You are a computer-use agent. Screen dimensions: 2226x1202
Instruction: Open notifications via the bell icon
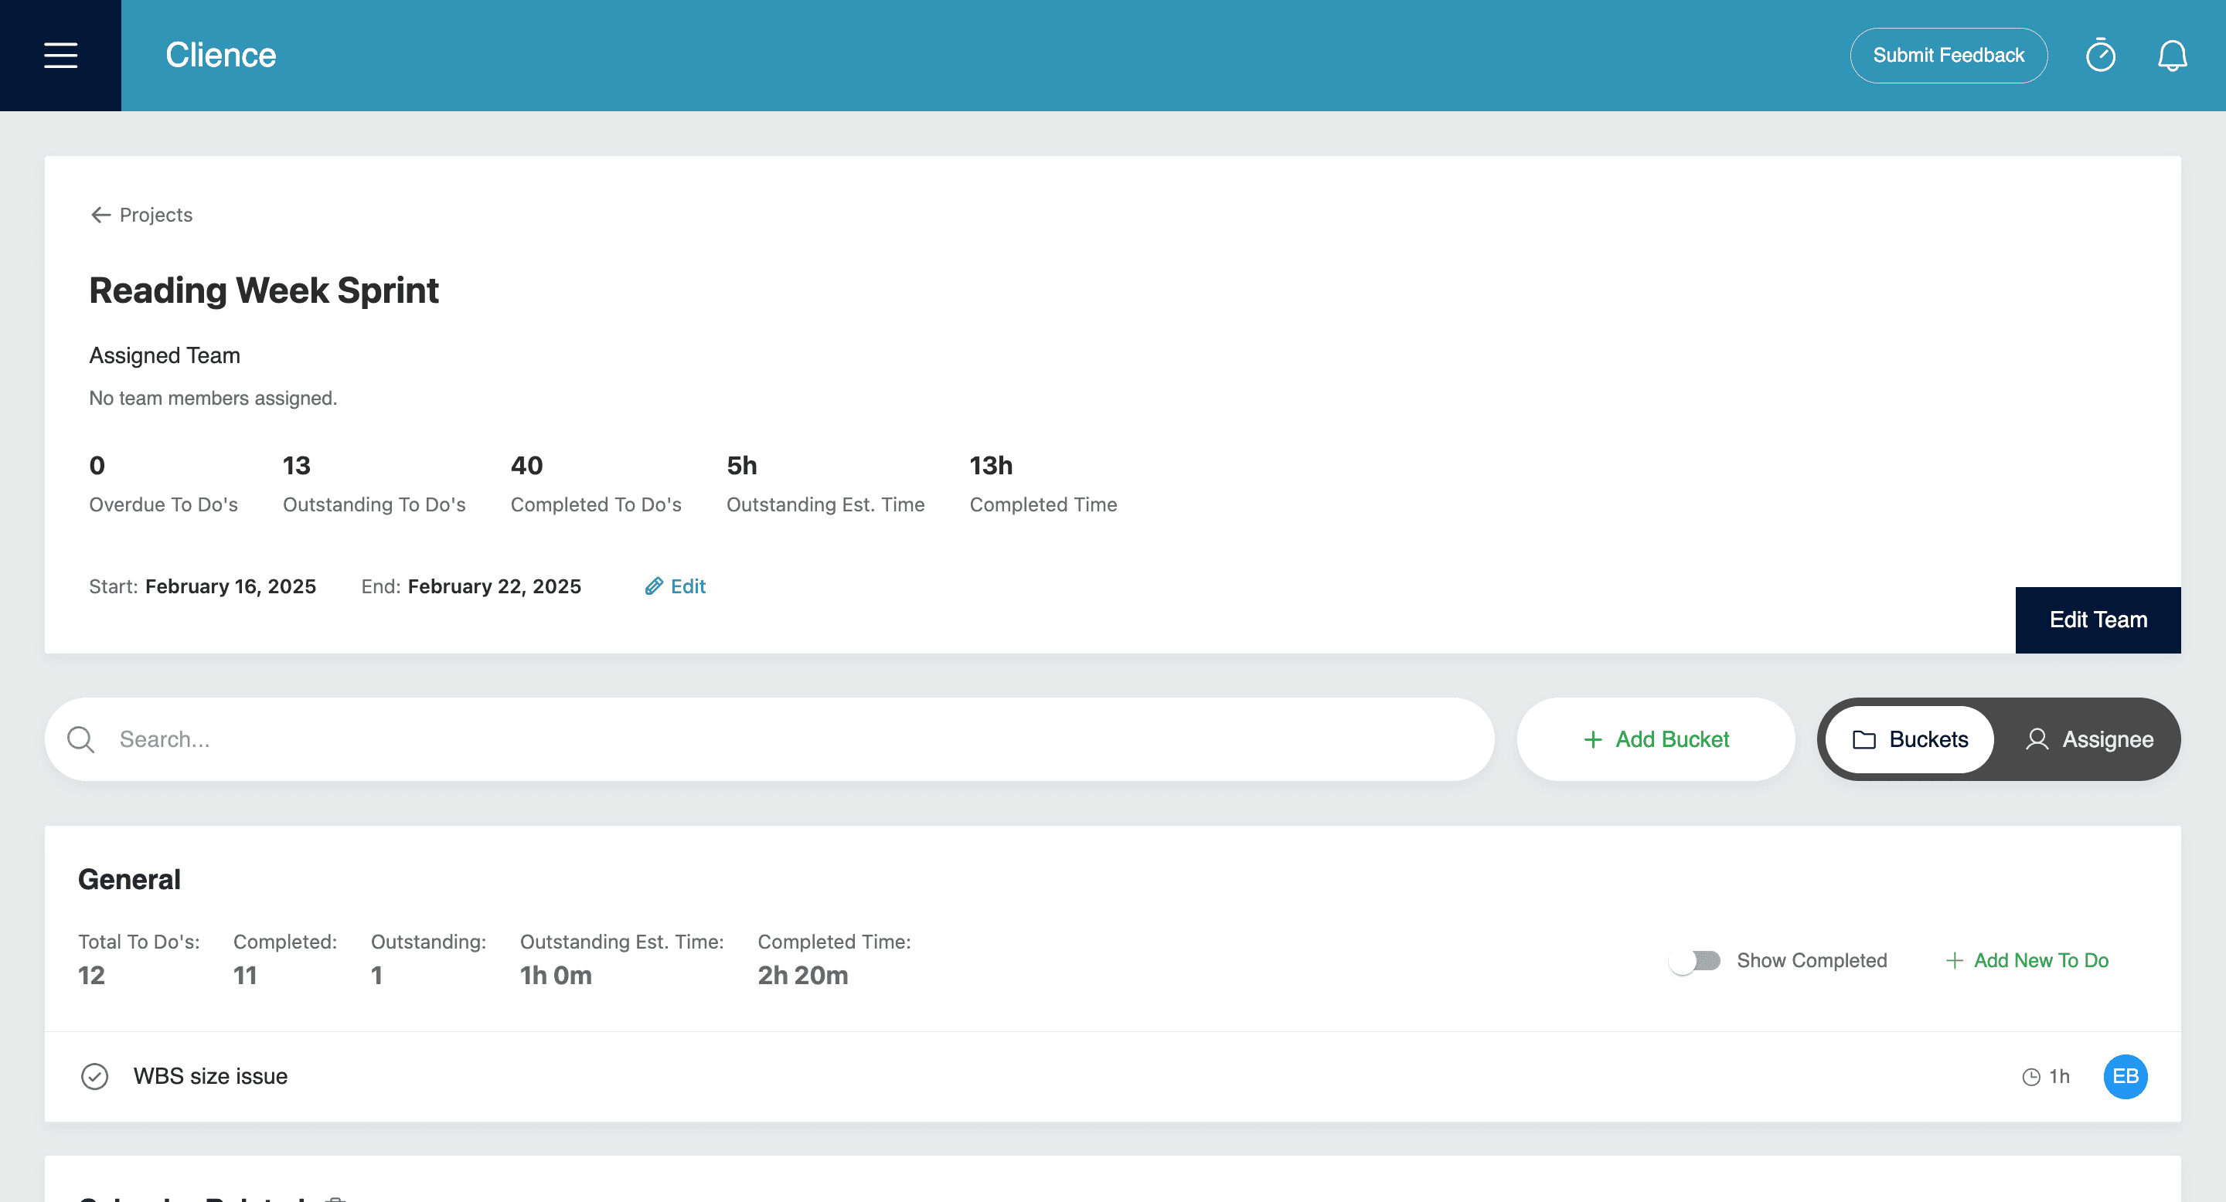[x=2173, y=56]
